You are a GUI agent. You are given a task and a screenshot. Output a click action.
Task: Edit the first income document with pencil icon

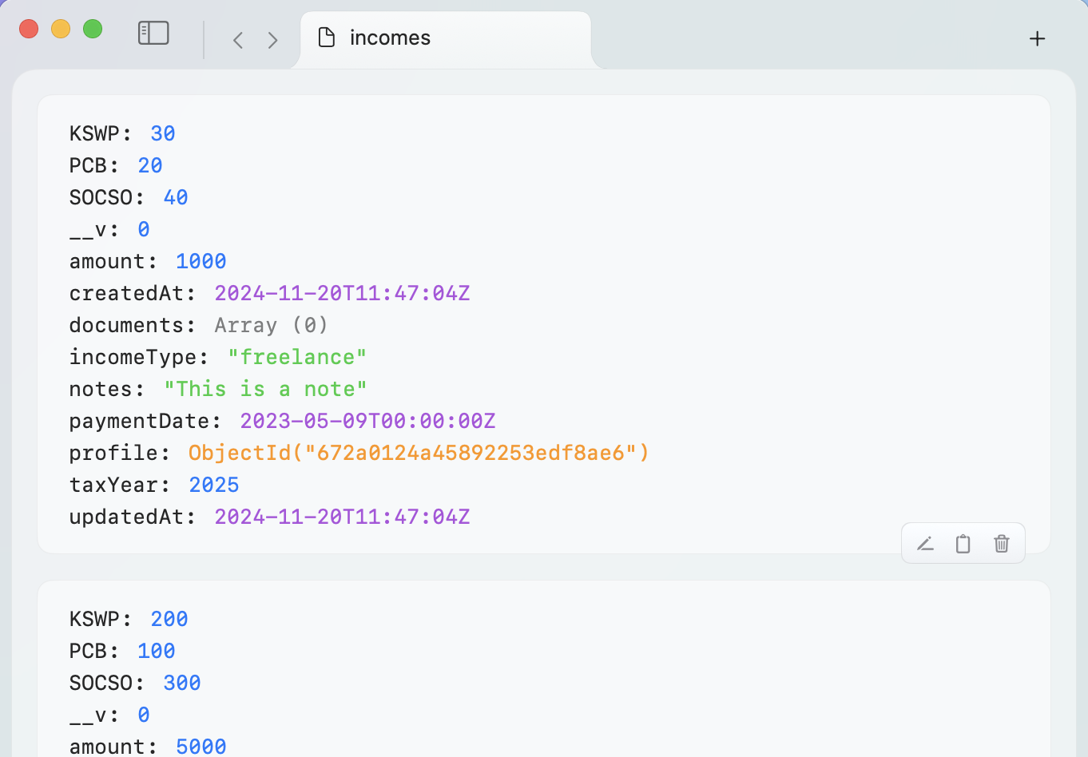(925, 544)
